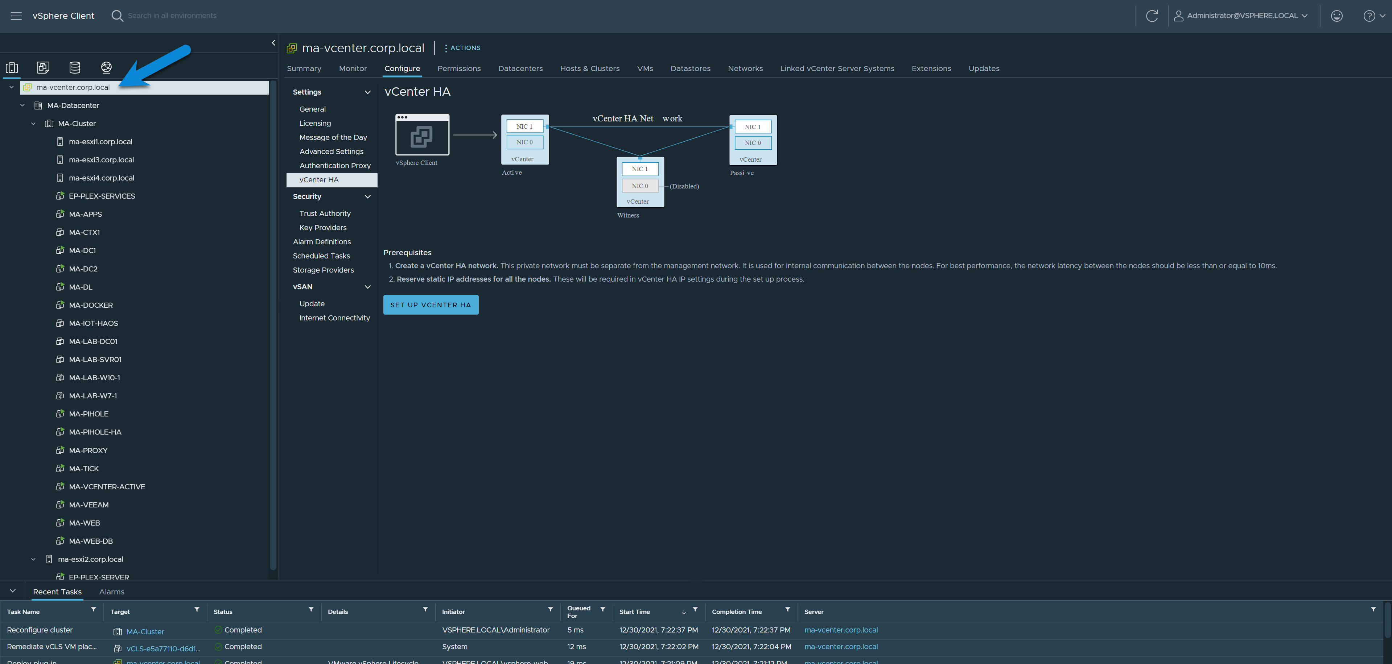Collapse the Recent Tasks bottom panel

12,591
